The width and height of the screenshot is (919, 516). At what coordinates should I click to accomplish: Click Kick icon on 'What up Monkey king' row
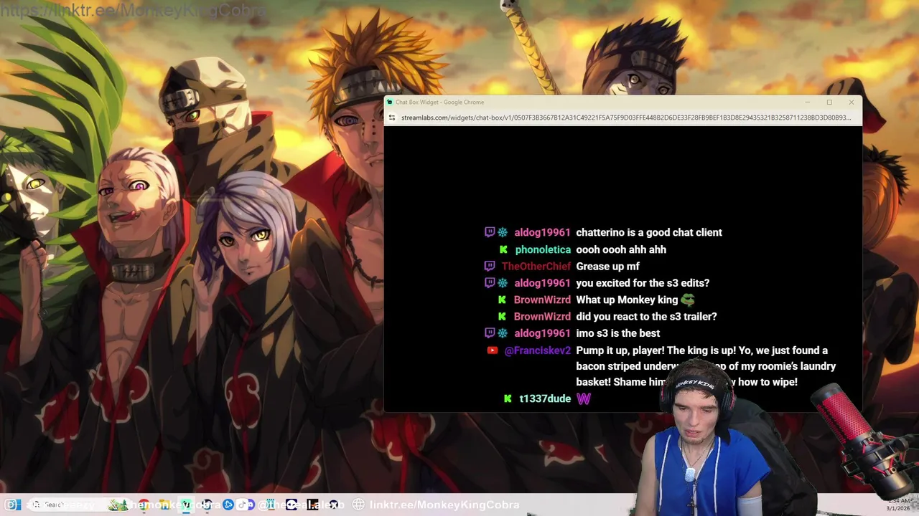coord(503,300)
